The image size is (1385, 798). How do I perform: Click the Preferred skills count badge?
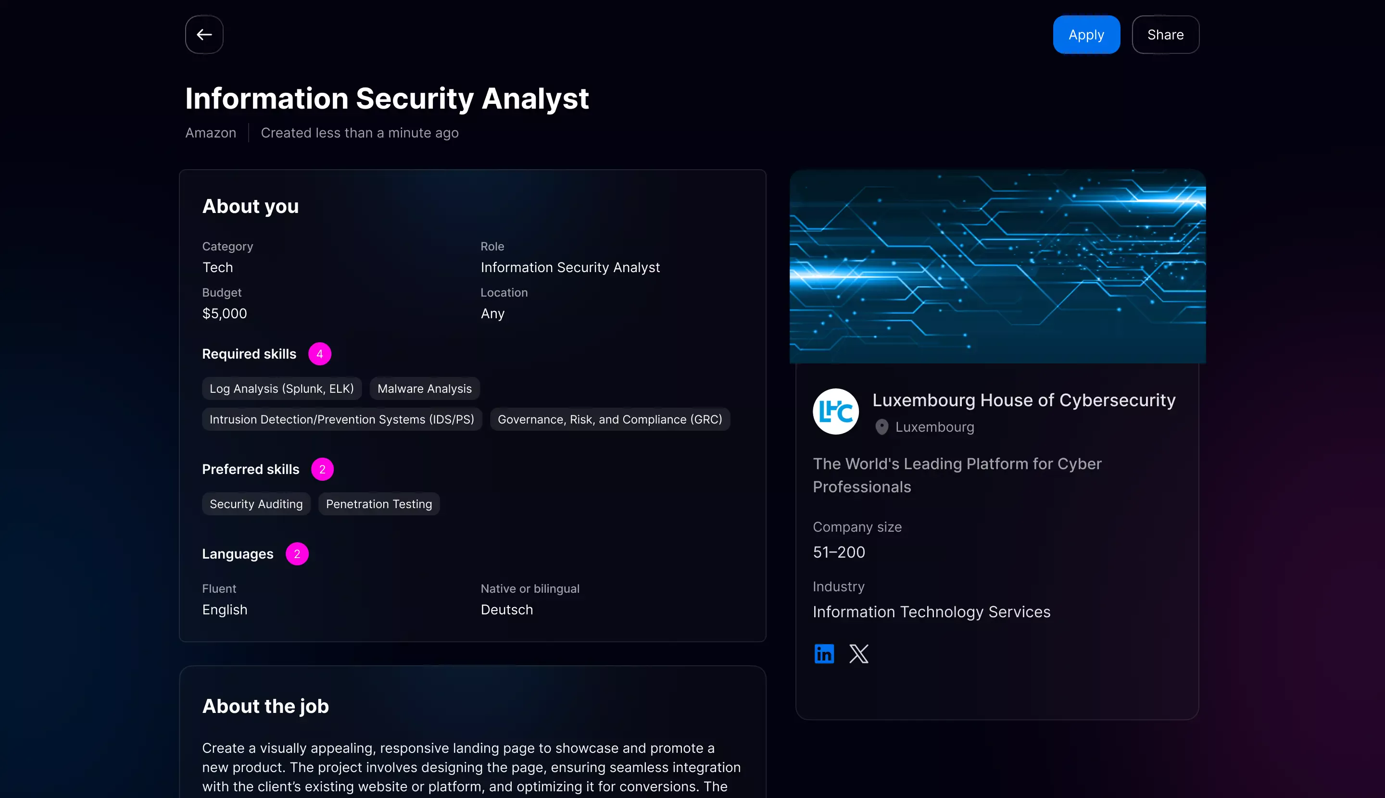pos(322,469)
